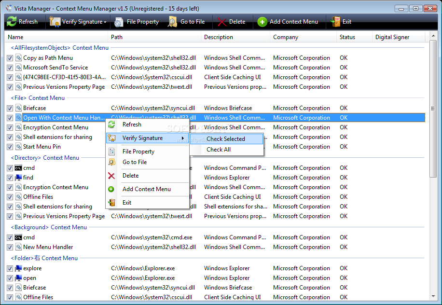Click the find row's computer icon
This screenshot has height=305, width=442.
tap(18, 178)
